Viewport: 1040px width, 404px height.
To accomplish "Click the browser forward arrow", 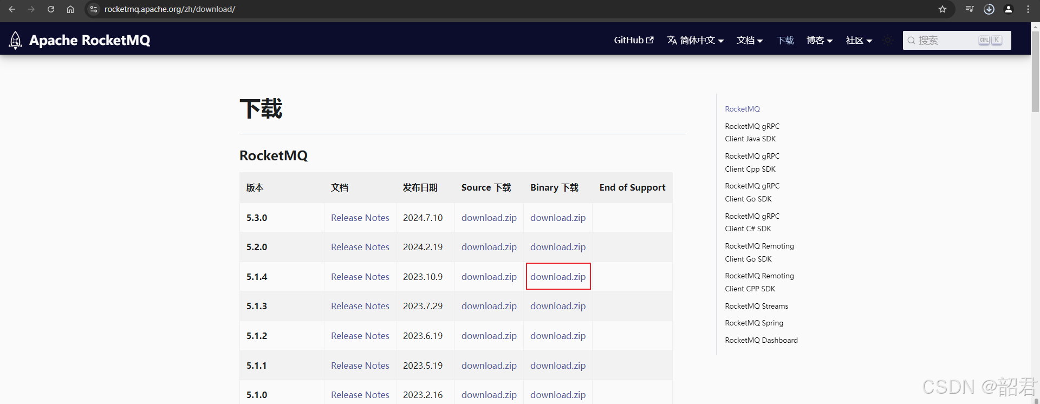I will (x=31, y=9).
